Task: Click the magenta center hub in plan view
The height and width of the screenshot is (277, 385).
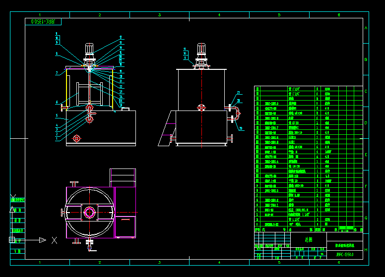Action: (x=89, y=212)
